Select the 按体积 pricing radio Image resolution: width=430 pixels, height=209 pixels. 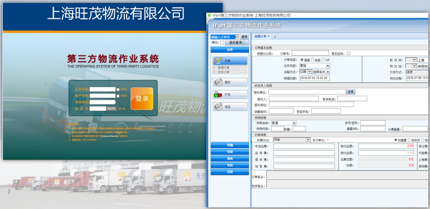point(409,140)
